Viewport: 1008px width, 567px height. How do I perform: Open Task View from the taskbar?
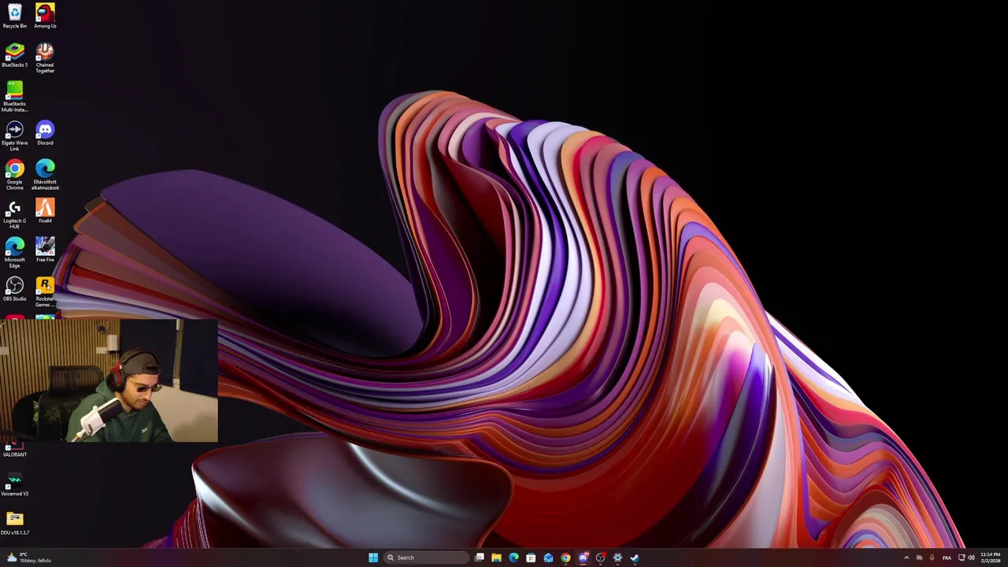tap(479, 558)
